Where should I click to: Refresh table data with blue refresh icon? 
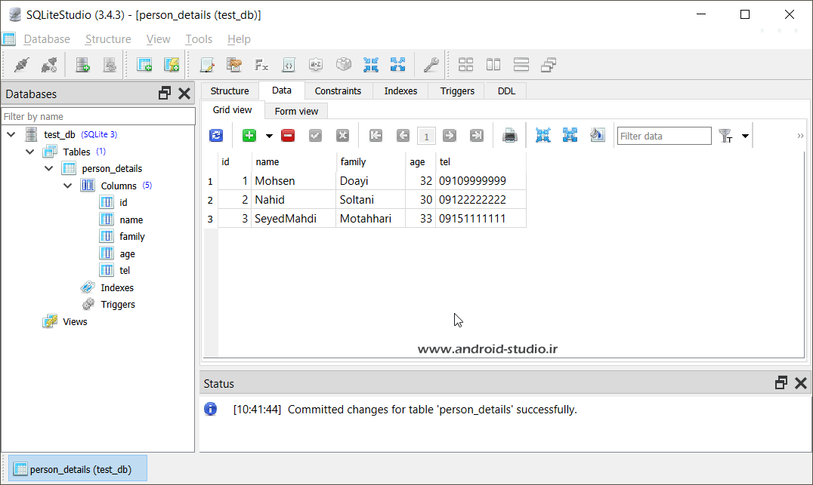point(216,136)
